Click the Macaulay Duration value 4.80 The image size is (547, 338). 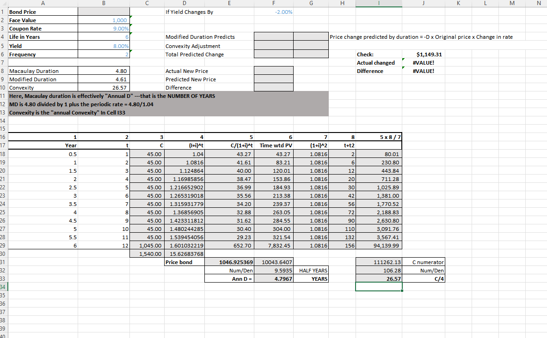[104, 71]
